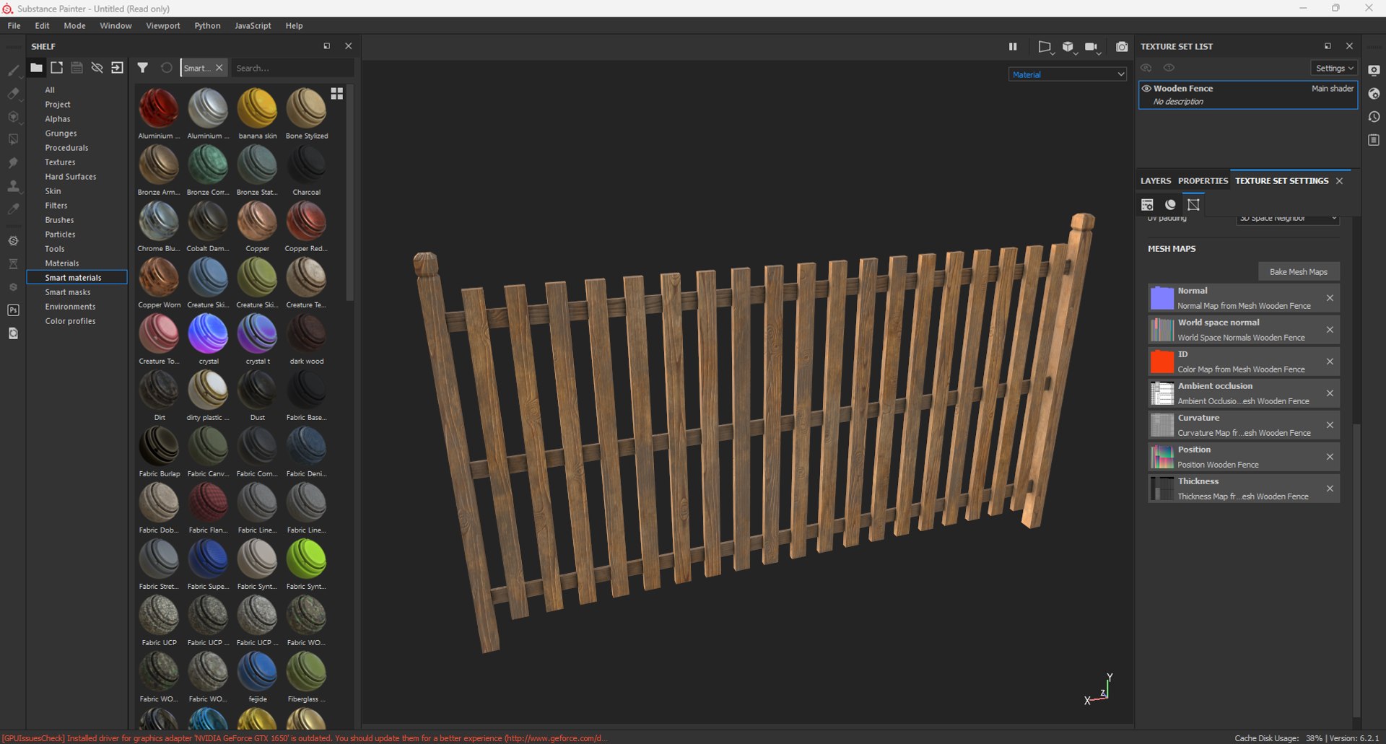Screen dimensions: 1386x744
Task: Click the shelf filter funnel icon
Action: tap(143, 68)
